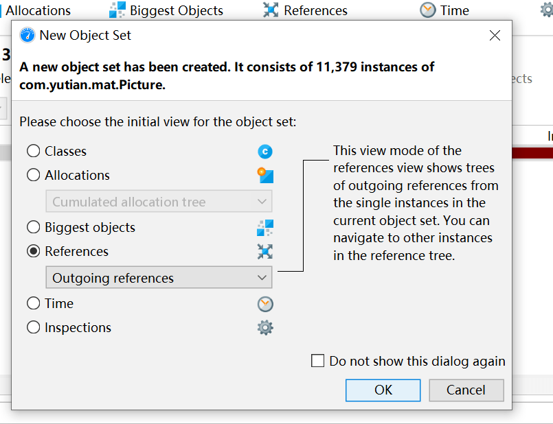Click the Time clock icon in dialog
Viewport: 553px width, 424px height.
[x=265, y=304]
